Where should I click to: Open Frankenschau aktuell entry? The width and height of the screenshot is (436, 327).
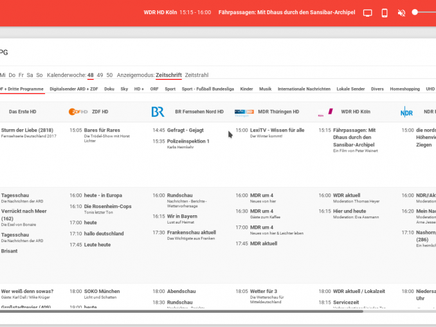coord(192,233)
